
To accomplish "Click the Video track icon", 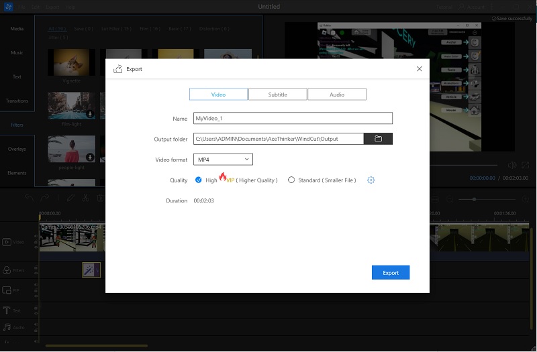I will pos(7,242).
